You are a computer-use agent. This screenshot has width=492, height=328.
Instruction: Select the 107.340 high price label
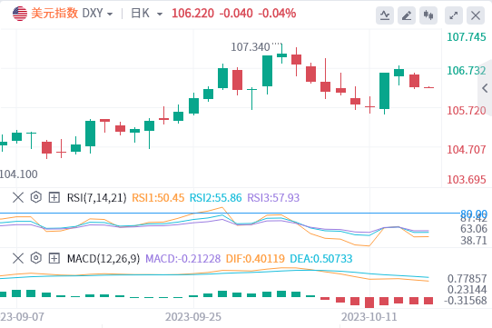tap(250, 47)
